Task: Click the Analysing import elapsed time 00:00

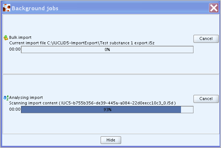Action: coord(15,109)
